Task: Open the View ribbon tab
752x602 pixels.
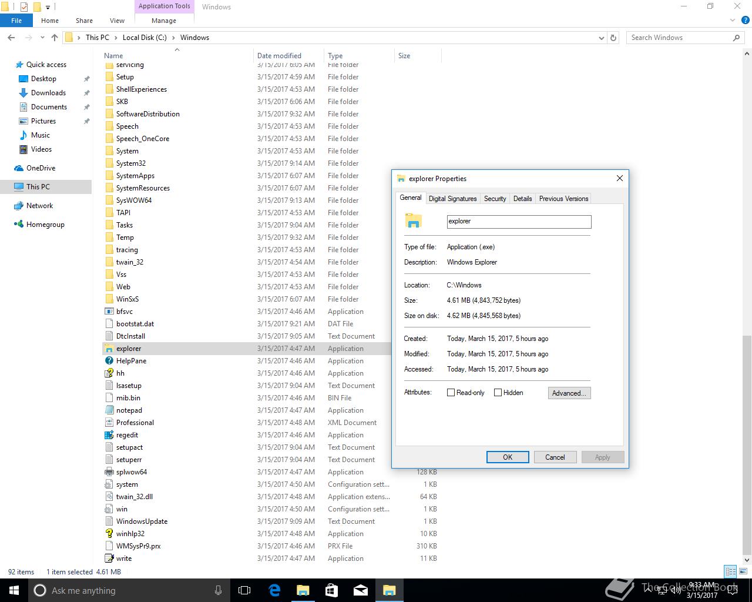Action: (x=117, y=21)
